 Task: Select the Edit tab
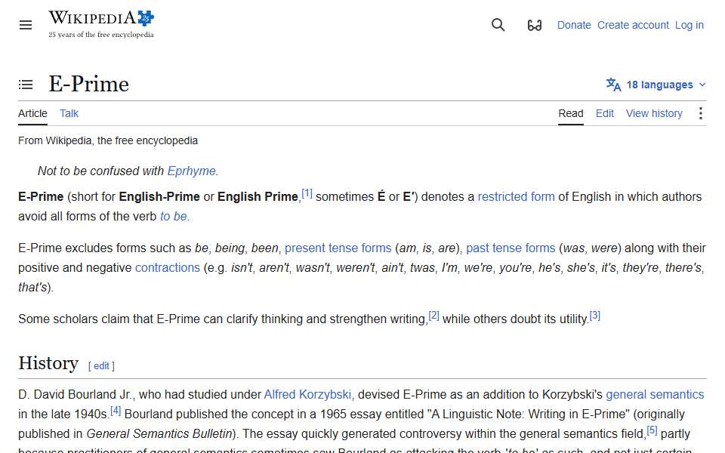(604, 113)
